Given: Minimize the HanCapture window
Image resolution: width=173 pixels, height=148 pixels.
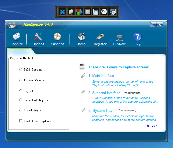Looking at the screenshot, I should click(x=153, y=25).
